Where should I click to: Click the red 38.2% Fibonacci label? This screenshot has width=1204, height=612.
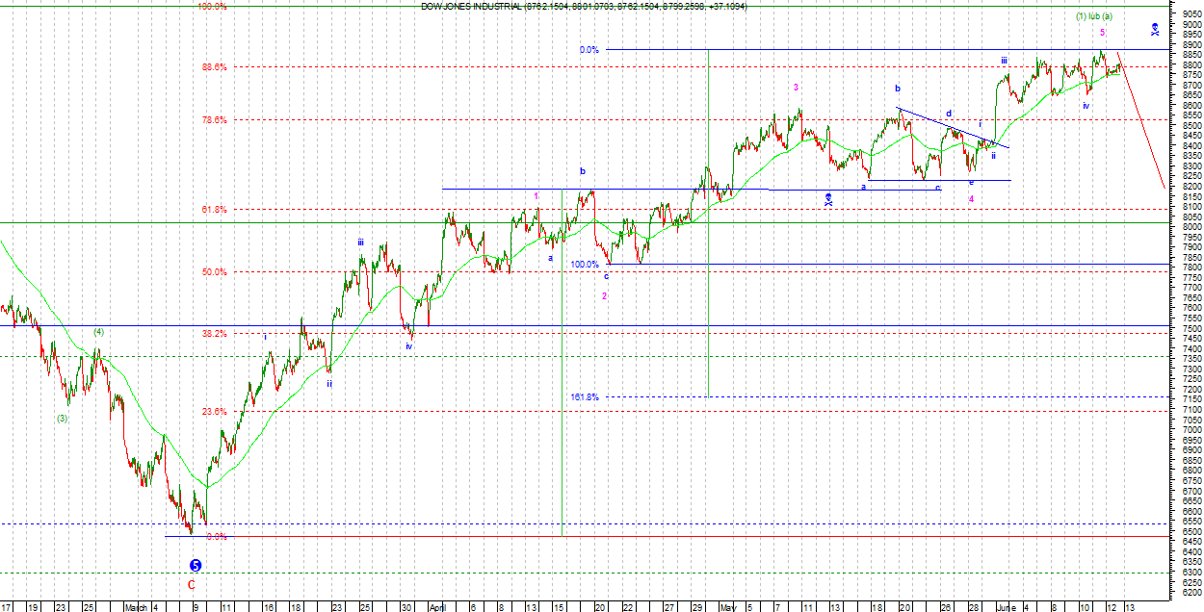[214, 334]
